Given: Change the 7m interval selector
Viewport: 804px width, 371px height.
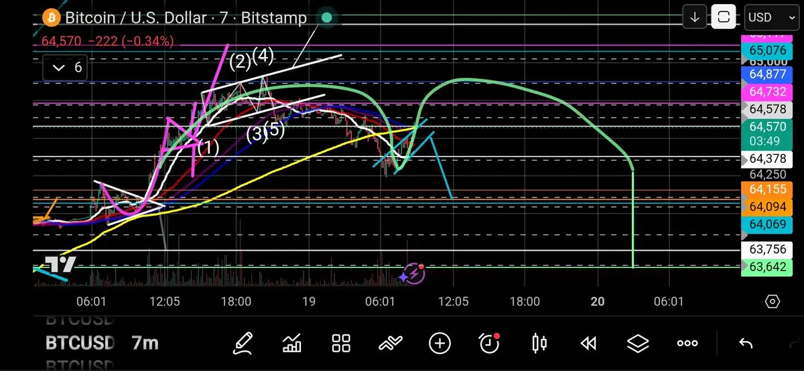Looking at the screenshot, I should [145, 344].
